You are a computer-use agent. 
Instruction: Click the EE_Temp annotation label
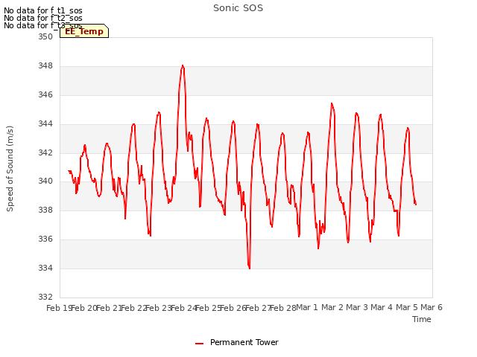[84, 31]
